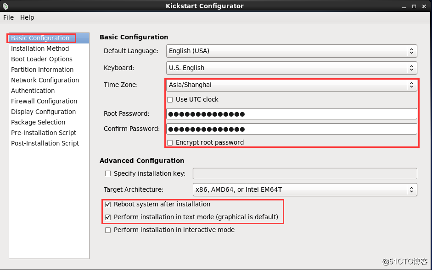
Task: Click the installation key text field
Action: coord(305,173)
